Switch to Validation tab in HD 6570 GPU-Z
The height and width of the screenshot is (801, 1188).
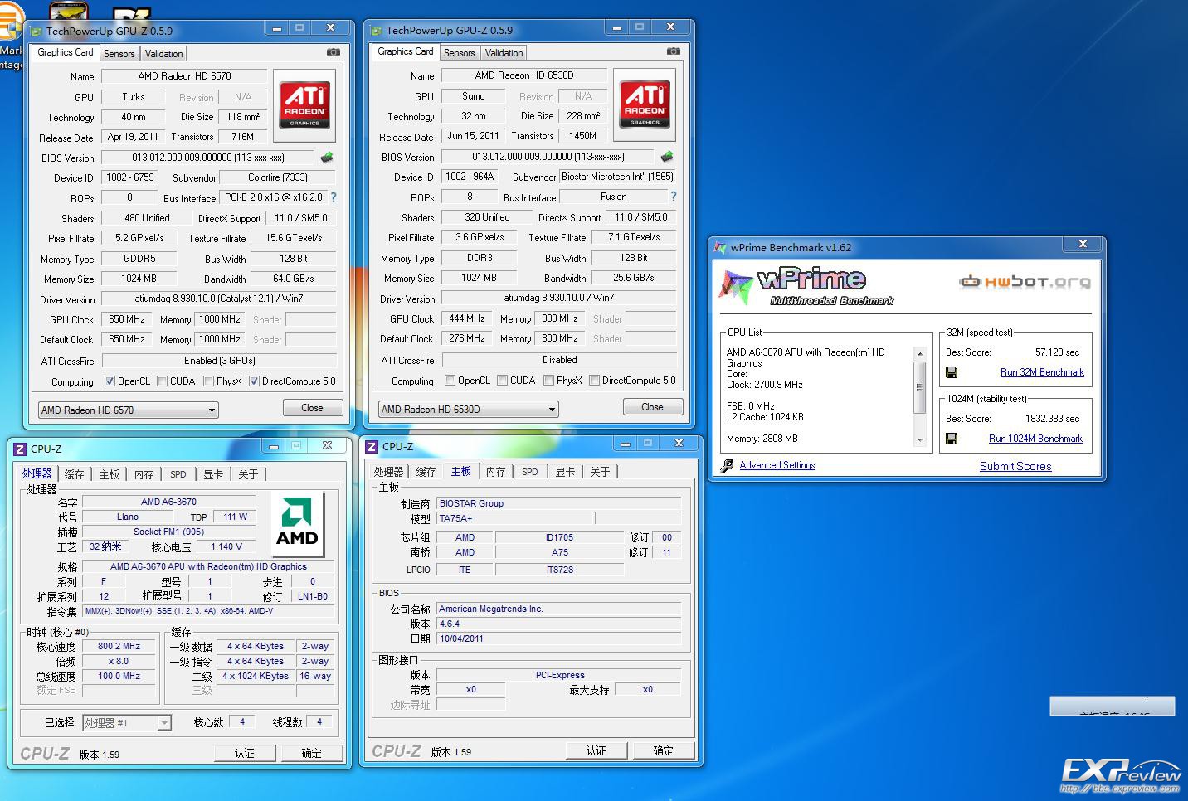pos(163,53)
